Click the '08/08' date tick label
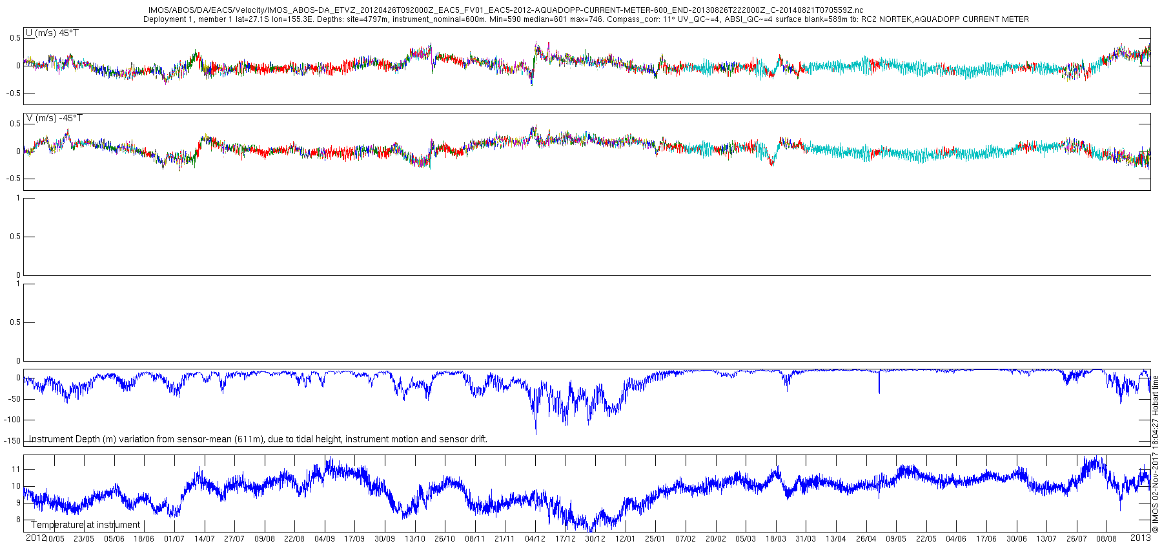 [1106, 539]
